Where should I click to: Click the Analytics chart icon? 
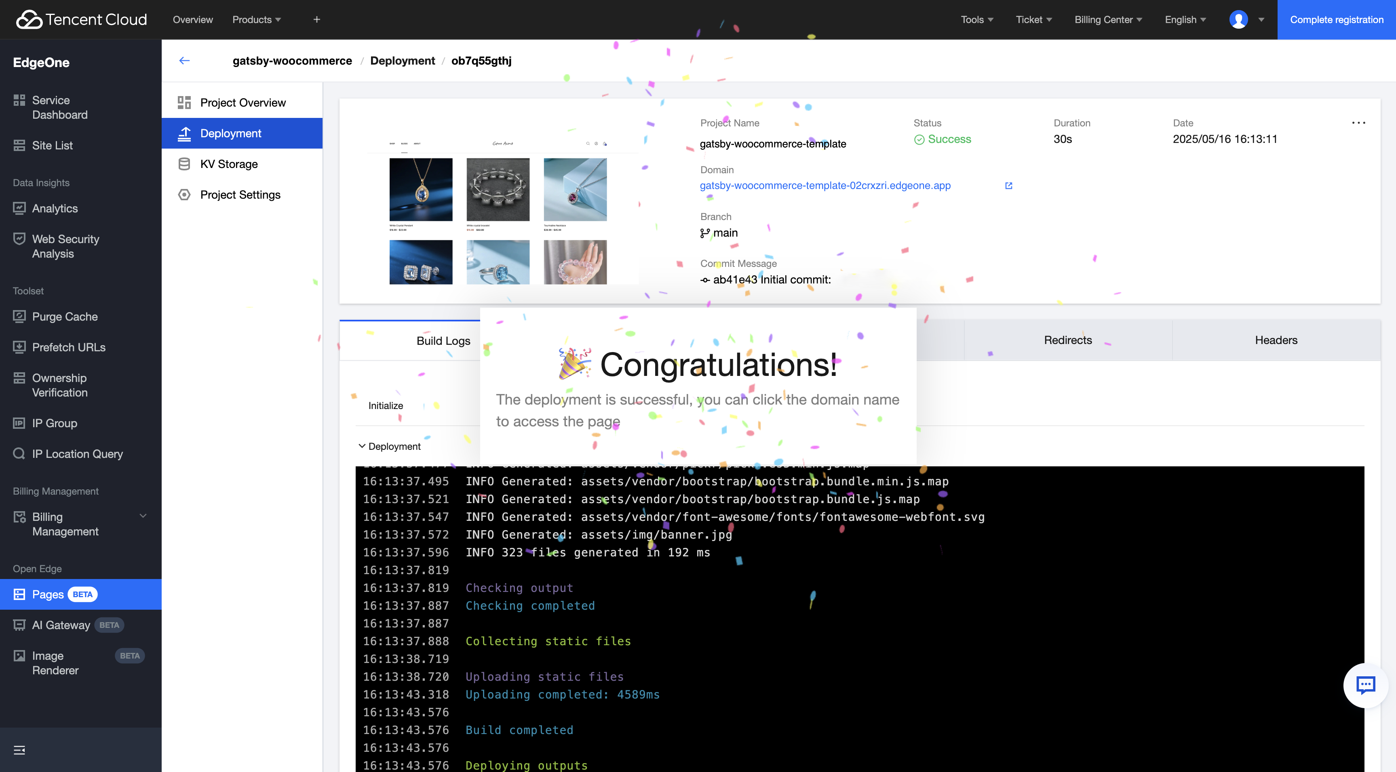click(19, 208)
